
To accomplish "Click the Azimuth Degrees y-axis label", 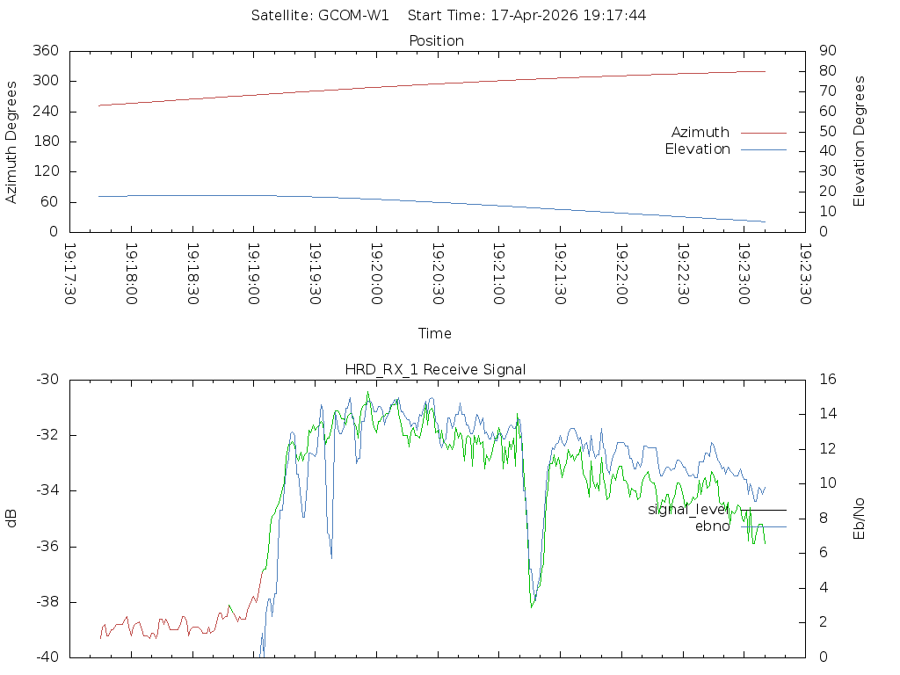I will point(12,142).
